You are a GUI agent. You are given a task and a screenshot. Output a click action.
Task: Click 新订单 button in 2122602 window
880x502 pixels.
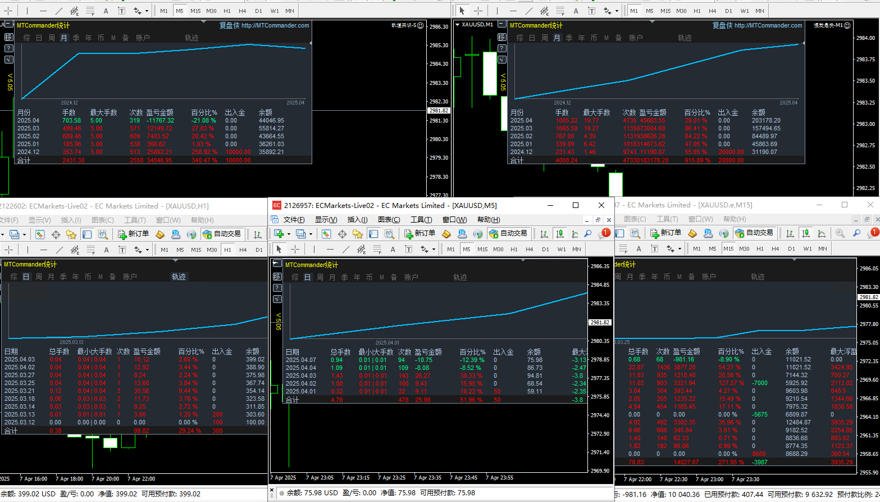click(133, 234)
